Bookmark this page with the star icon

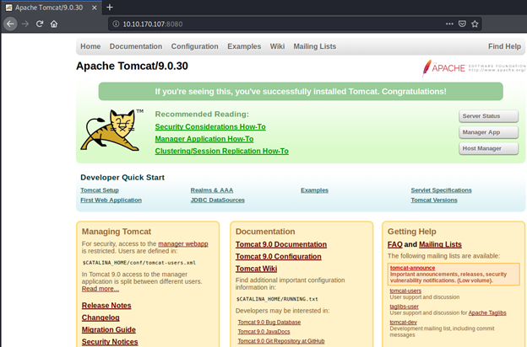coord(475,24)
